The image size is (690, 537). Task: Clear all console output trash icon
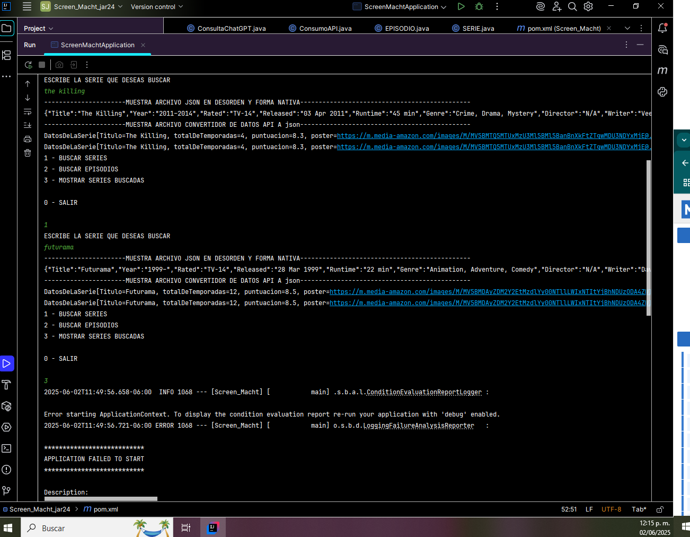[28, 153]
